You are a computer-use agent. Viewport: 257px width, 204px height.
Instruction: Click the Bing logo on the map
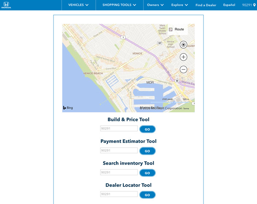tap(68, 108)
